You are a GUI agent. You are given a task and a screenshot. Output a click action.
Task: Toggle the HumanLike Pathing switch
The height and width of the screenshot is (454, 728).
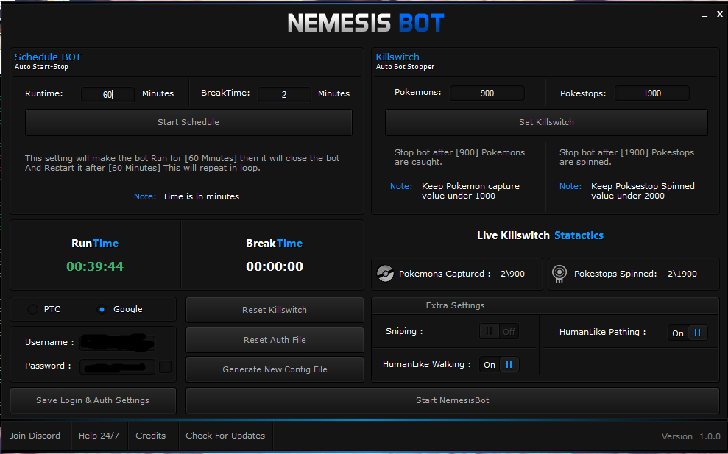(688, 333)
